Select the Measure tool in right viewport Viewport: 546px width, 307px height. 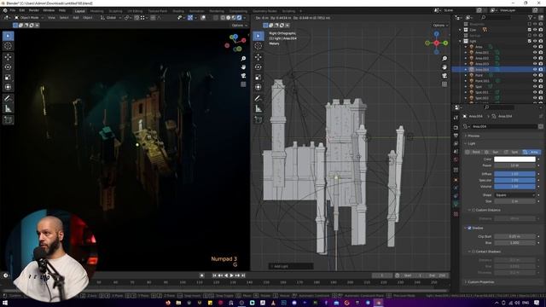click(x=258, y=109)
